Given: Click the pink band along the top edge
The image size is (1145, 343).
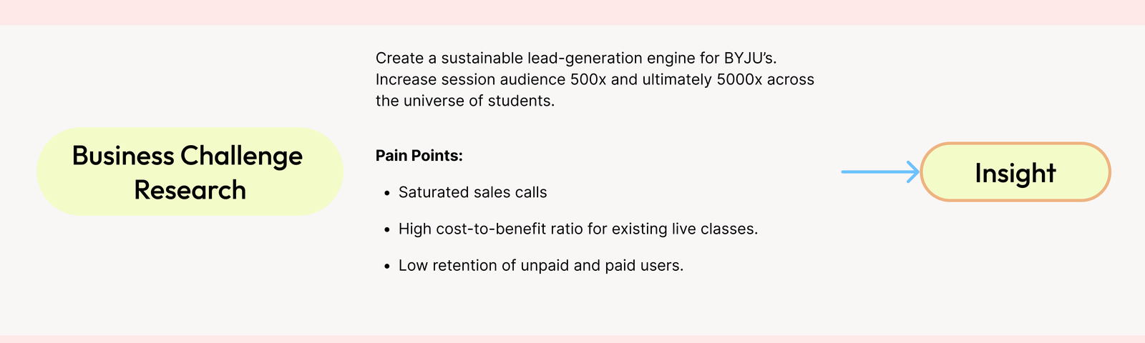Looking at the screenshot, I should click(x=572, y=11).
